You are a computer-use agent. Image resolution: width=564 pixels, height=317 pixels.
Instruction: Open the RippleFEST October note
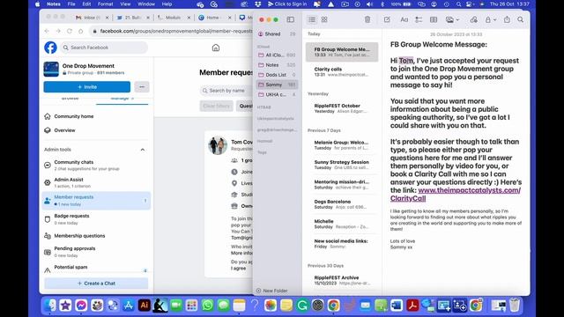click(x=342, y=108)
